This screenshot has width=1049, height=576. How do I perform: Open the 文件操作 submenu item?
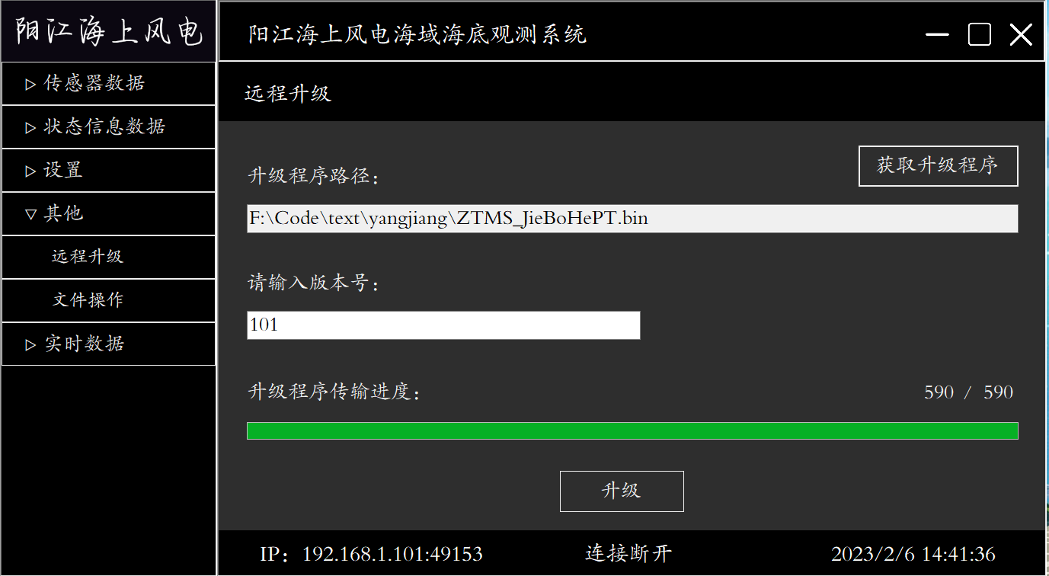coord(108,300)
